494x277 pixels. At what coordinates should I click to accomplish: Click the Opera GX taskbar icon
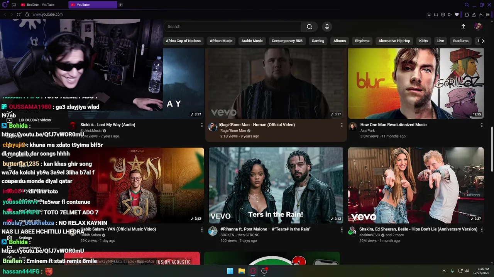(253, 271)
